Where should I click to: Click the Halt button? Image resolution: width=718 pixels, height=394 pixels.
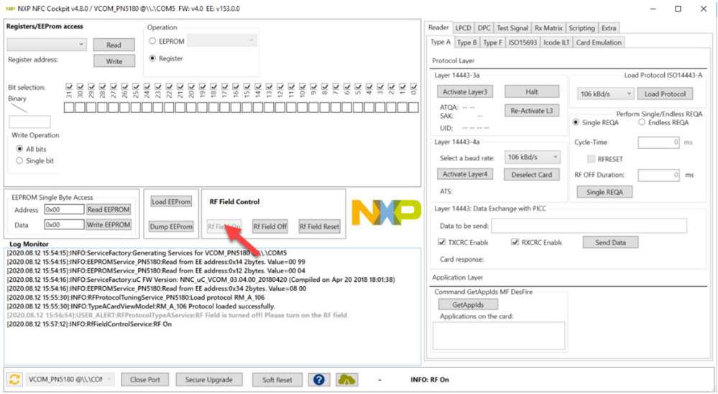532,91
